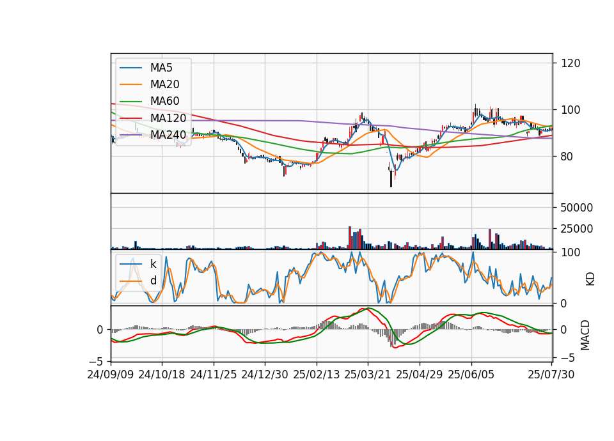Screen dimensions: 614x441
Task: Click the 25/06/05 date label
Action: (x=471, y=375)
